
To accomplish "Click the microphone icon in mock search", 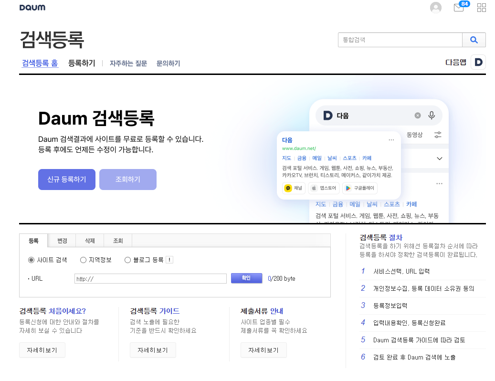I will pos(432,116).
